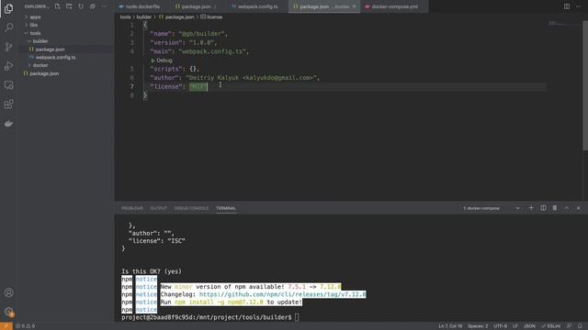588x330 pixels.
Task: Open the Problems panel tab
Action: coord(132,208)
